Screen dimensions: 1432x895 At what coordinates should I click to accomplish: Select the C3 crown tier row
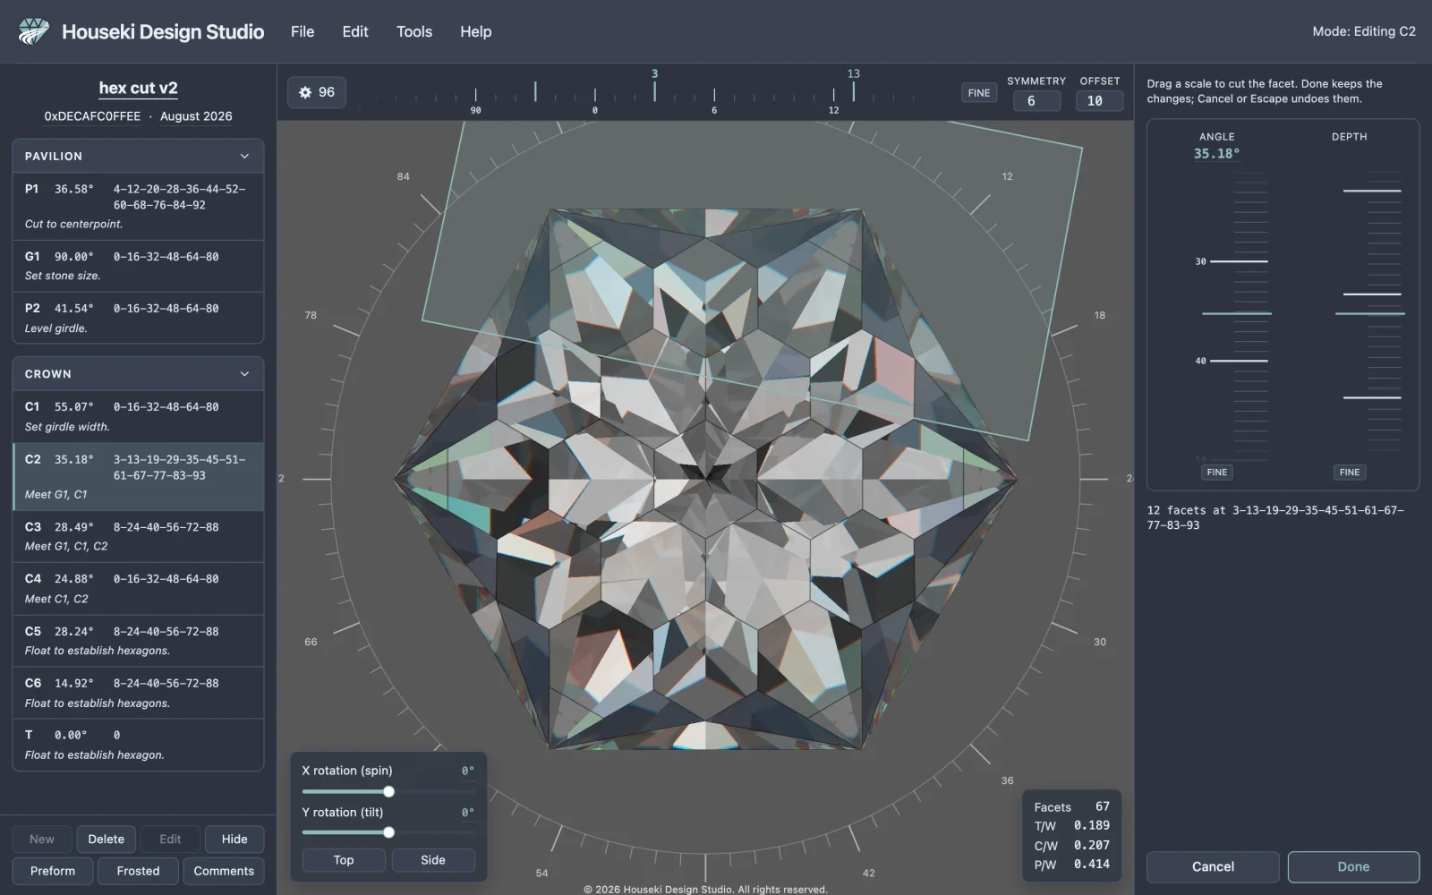pyautogui.click(x=138, y=536)
